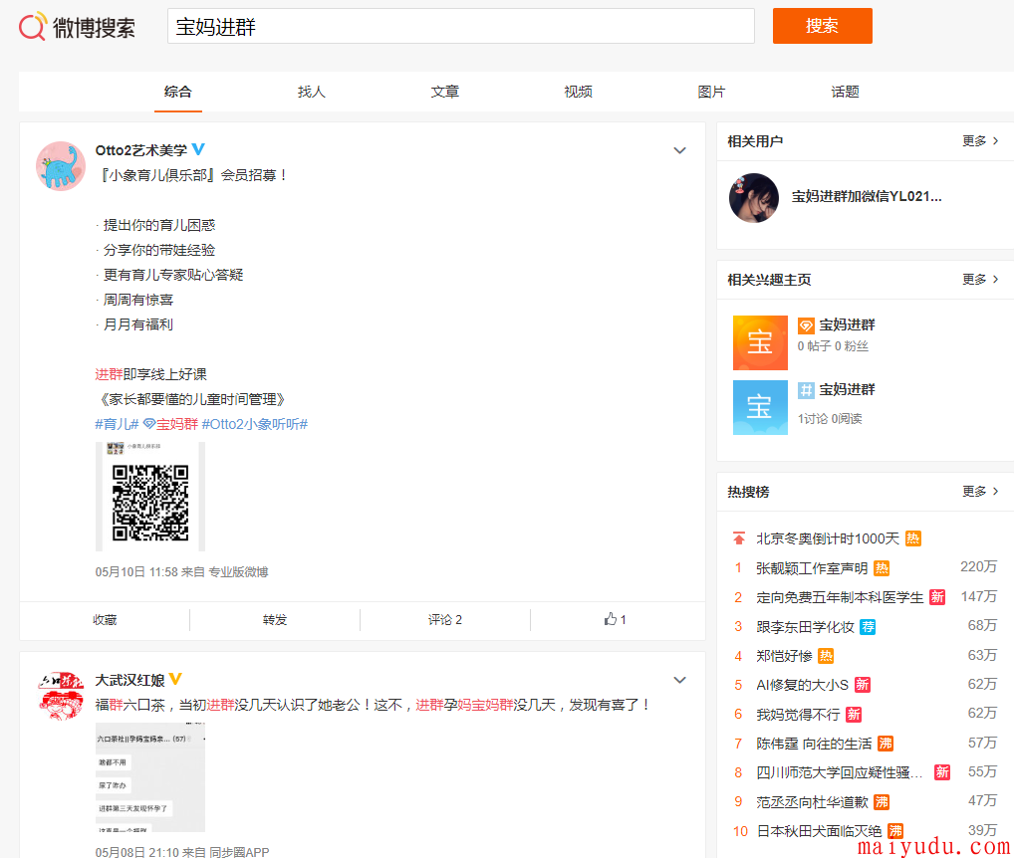Select the 文章 tab
The image size is (1014, 858).
[x=445, y=92]
